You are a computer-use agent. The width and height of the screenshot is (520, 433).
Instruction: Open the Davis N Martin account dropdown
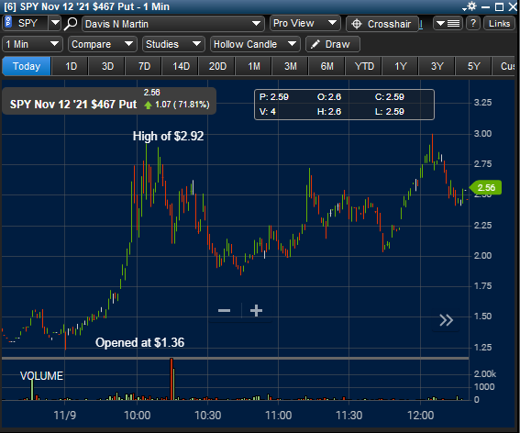(x=173, y=24)
